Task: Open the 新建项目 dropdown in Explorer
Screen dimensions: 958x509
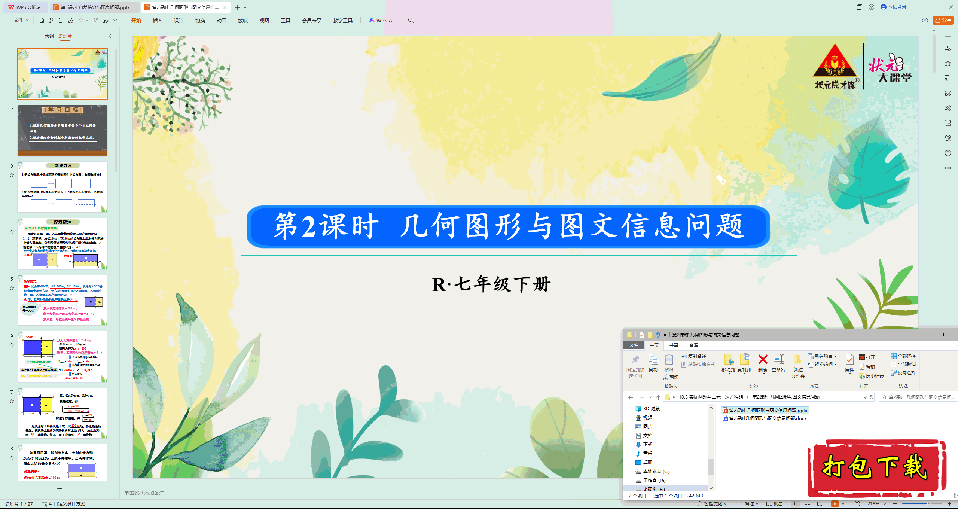Action: pyautogui.click(x=822, y=356)
